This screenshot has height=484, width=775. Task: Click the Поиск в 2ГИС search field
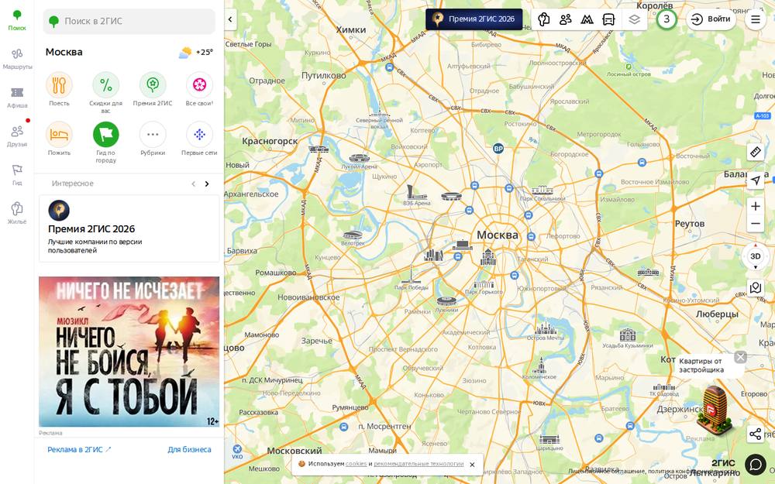tap(129, 21)
